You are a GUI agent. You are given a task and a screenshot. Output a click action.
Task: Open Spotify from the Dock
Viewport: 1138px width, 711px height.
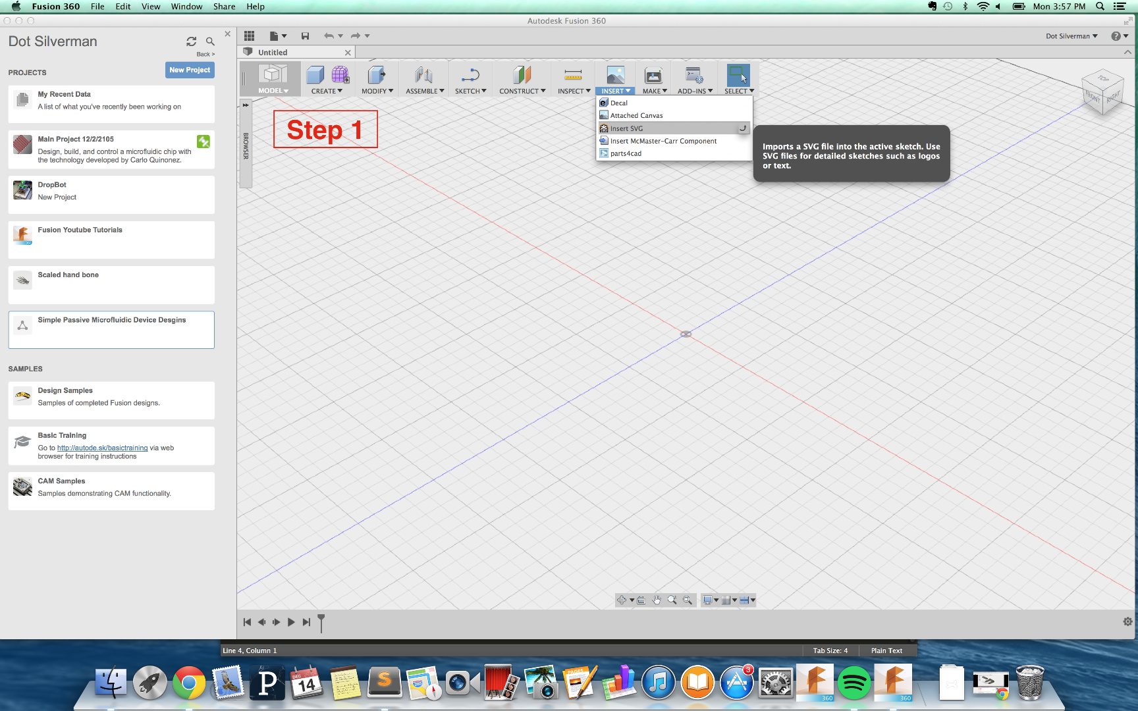853,683
